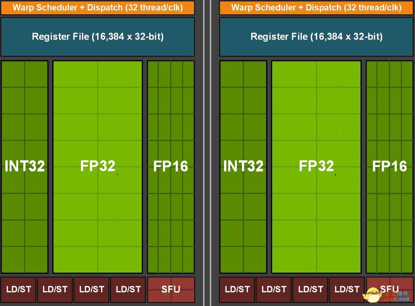
Task: Click the left partition's third LD/ST unit
Action: (91, 289)
